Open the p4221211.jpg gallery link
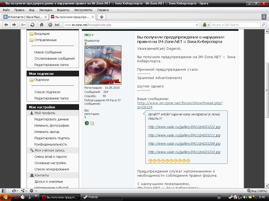 tap(184, 135)
